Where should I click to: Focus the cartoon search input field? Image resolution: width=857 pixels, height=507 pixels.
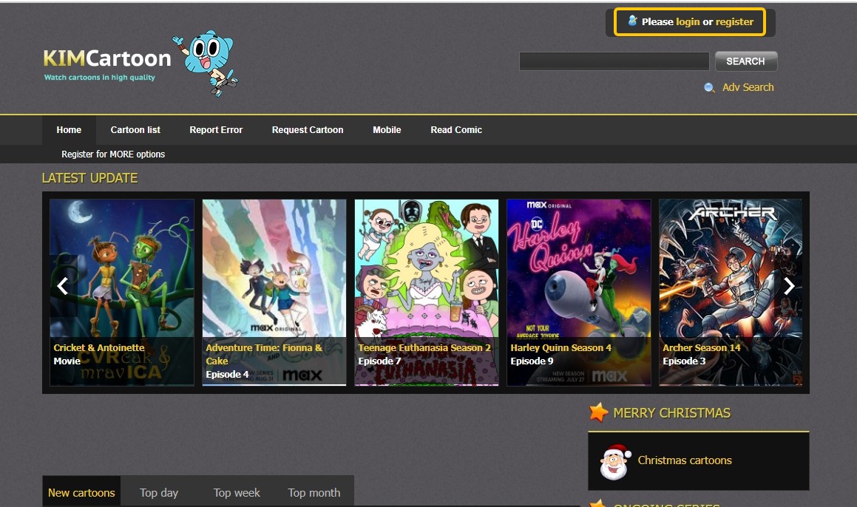coord(614,61)
